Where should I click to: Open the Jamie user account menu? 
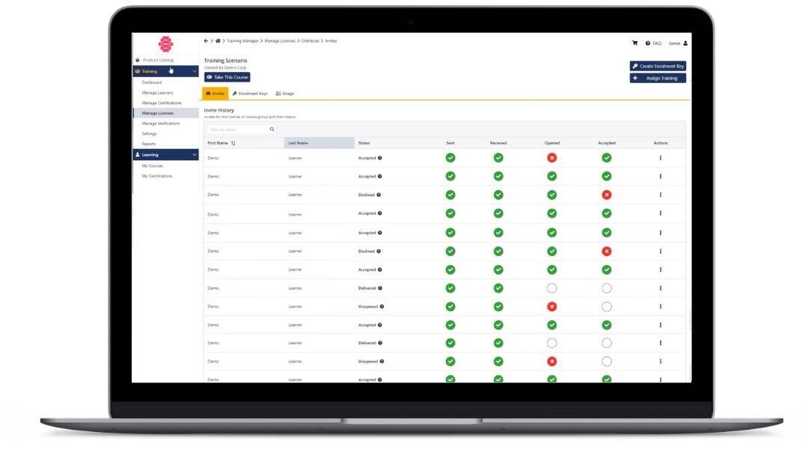click(678, 43)
